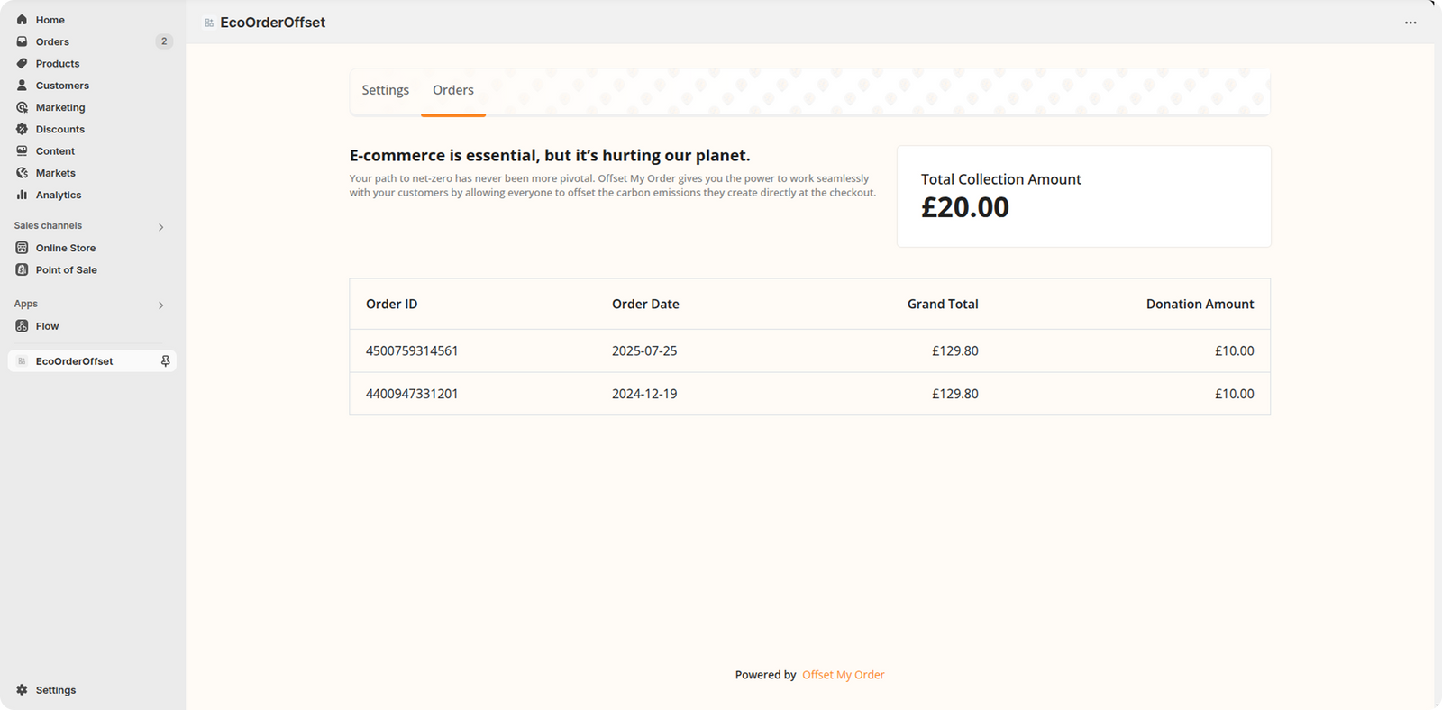Click the Point of Sale icon

coord(22,269)
